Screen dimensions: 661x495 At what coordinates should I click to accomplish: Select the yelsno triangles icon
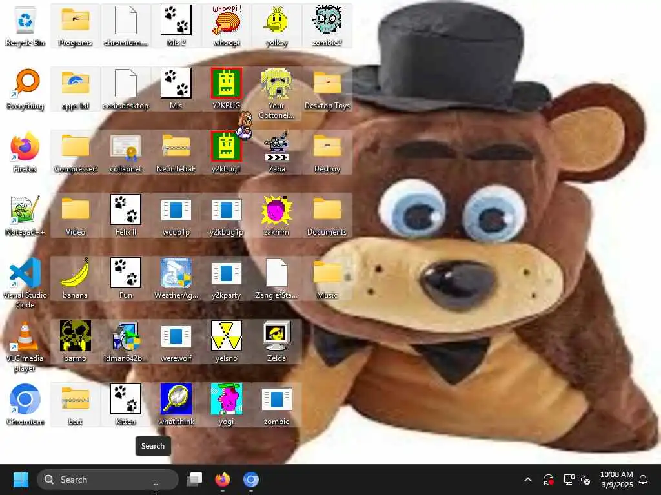click(227, 341)
